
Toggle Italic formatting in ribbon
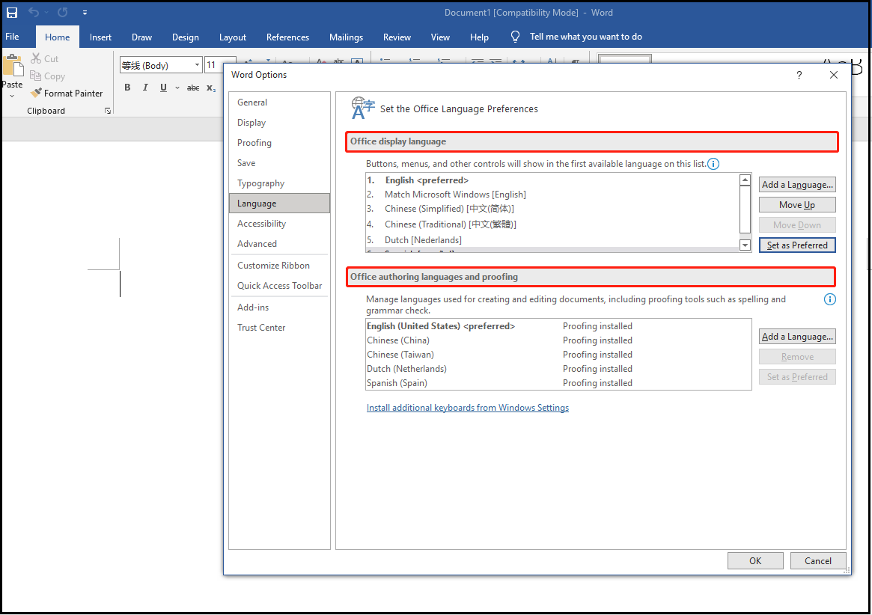[x=145, y=88]
